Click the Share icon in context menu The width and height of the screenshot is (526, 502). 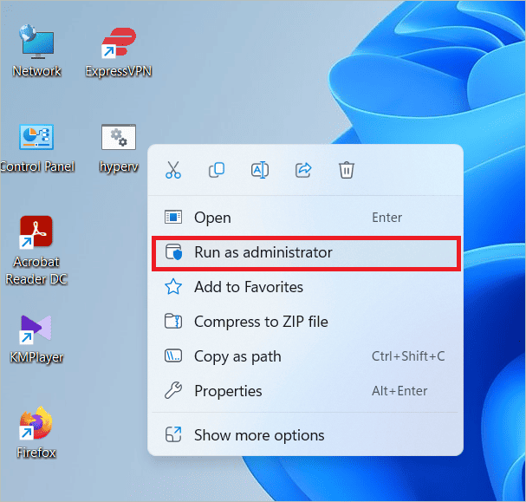[x=303, y=170]
